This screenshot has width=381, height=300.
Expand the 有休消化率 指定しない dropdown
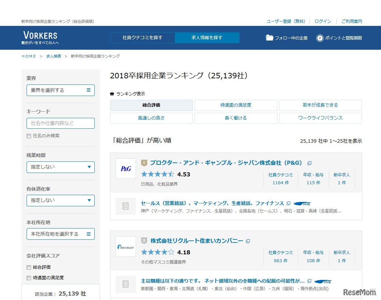[60, 201]
